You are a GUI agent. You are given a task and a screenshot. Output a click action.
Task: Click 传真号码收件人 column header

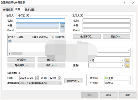pos(41,37)
